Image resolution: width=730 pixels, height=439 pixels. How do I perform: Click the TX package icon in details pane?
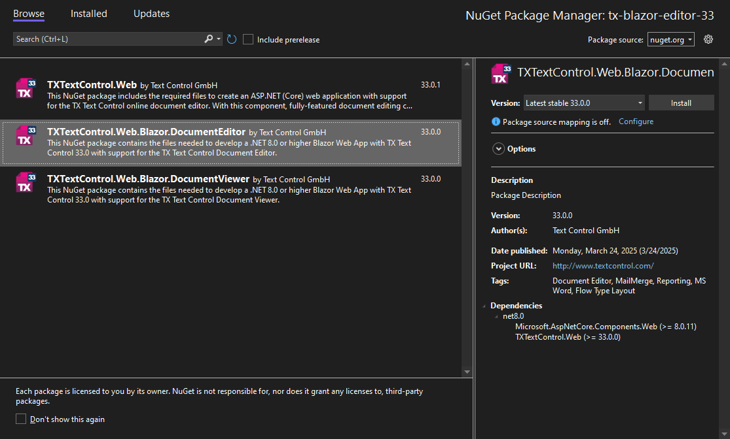(x=501, y=74)
